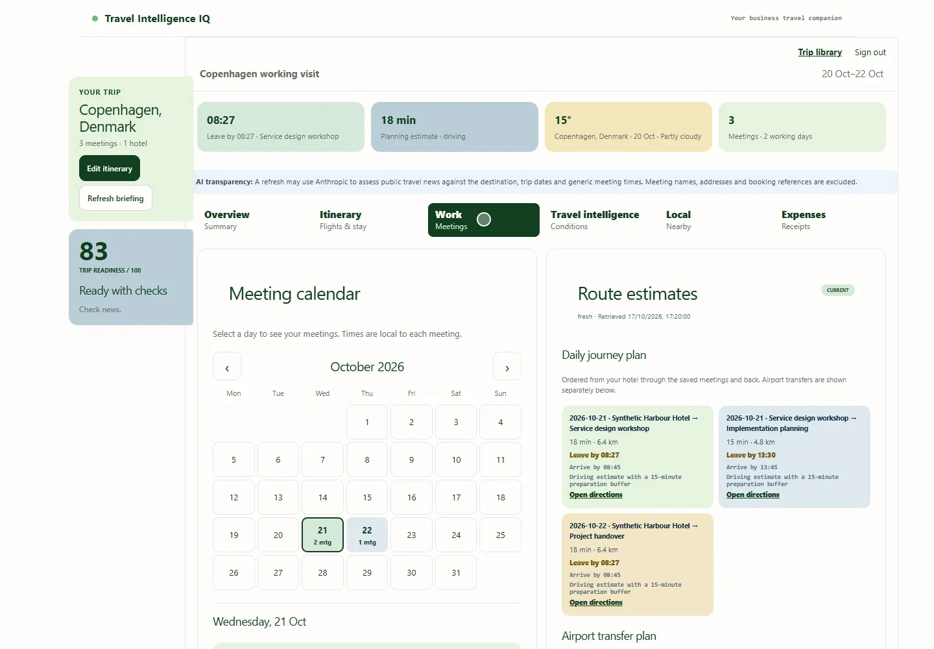
Task: Click the 18 min planning estimate card
Action: [455, 127]
